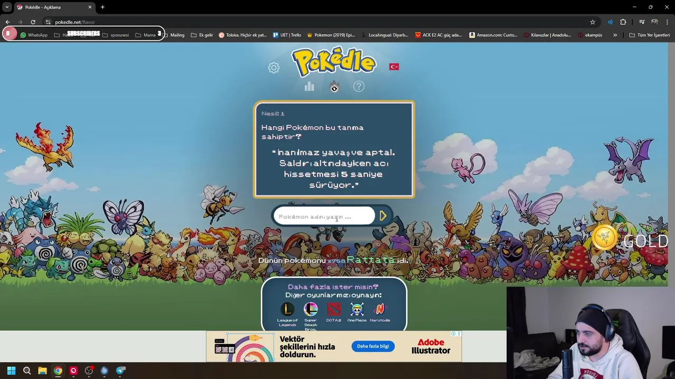Expand hidden bookmarks chevron

(x=615, y=35)
